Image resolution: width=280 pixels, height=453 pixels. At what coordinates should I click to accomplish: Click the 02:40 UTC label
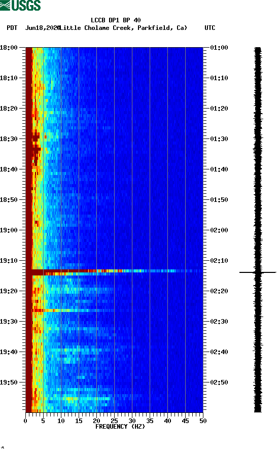pos(219,352)
